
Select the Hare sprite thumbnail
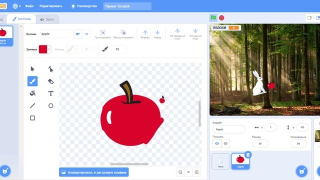(220, 161)
